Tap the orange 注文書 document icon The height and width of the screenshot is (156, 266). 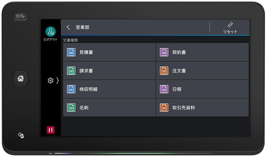pos(164,71)
